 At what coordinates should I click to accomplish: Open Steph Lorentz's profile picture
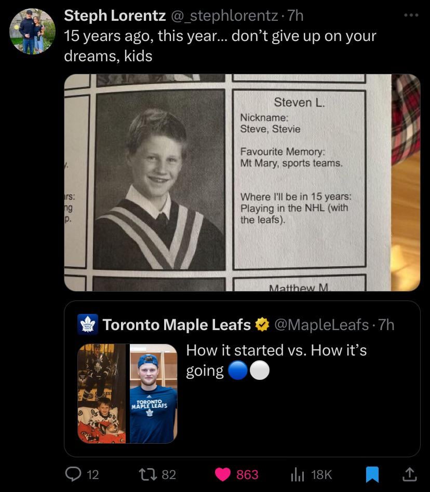click(32, 31)
